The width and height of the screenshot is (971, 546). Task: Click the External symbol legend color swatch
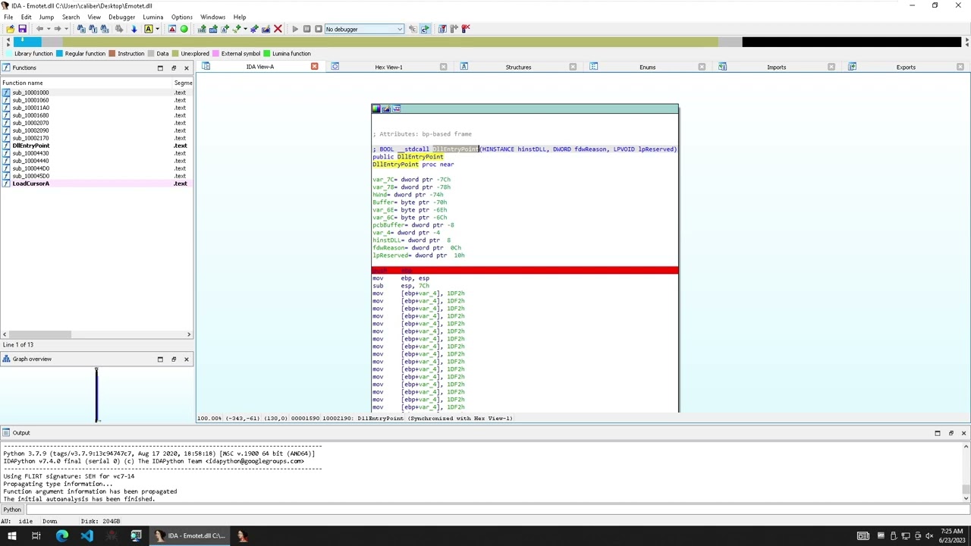click(x=215, y=54)
